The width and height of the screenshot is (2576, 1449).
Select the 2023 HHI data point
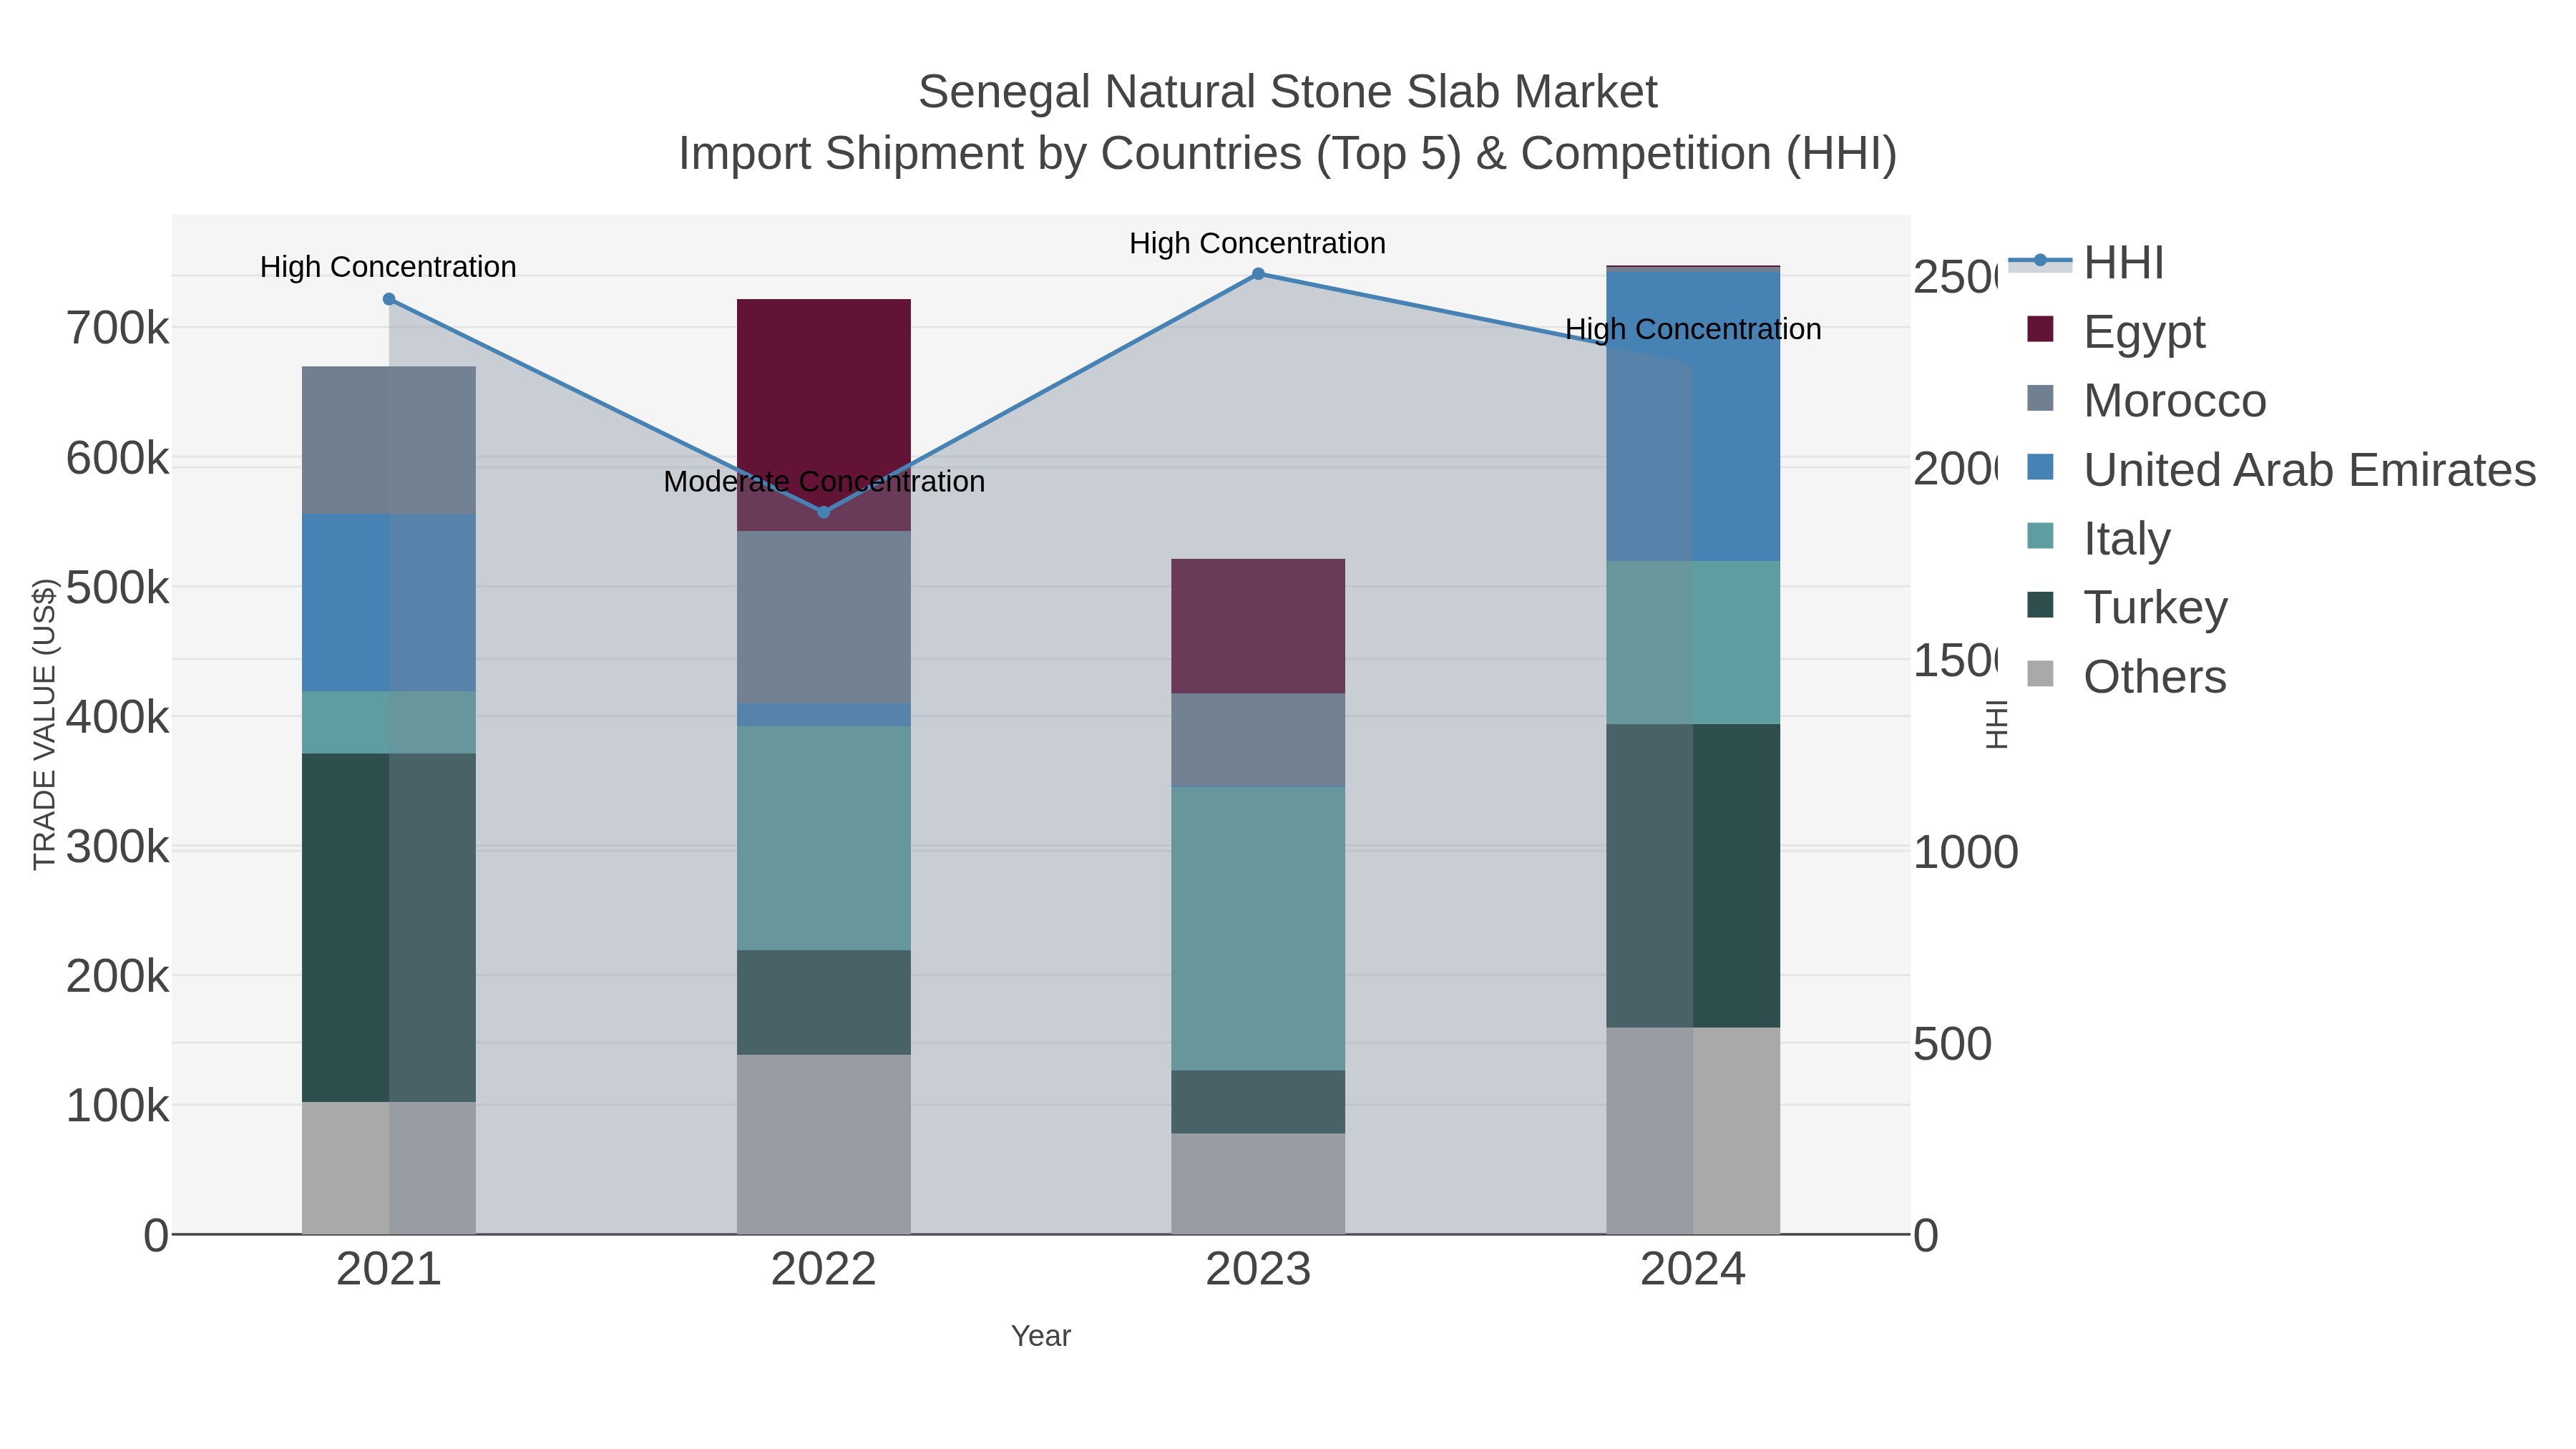1258,274
